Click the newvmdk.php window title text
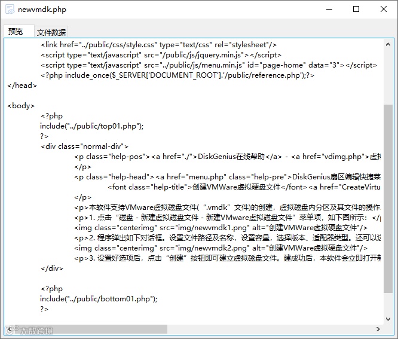The image size is (398, 339). (x=42, y=10)
